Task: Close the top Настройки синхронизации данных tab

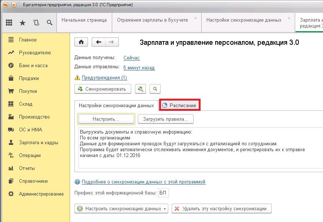Action: (x=289, y=18)
